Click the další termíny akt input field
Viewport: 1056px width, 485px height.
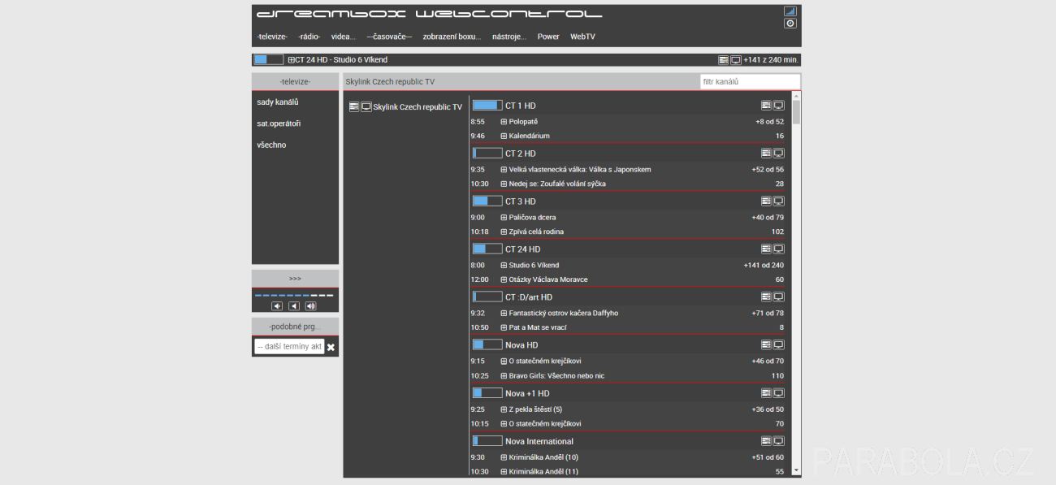pyautogui.click(x=289, y=347)
